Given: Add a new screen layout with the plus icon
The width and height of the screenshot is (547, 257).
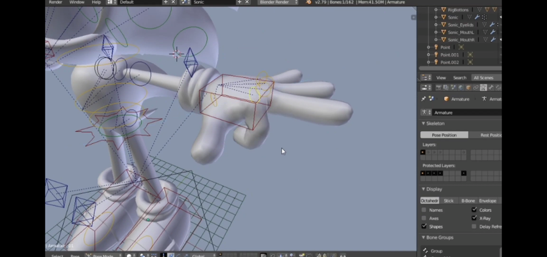Looking at the screenshot, I should pos(166,2).
